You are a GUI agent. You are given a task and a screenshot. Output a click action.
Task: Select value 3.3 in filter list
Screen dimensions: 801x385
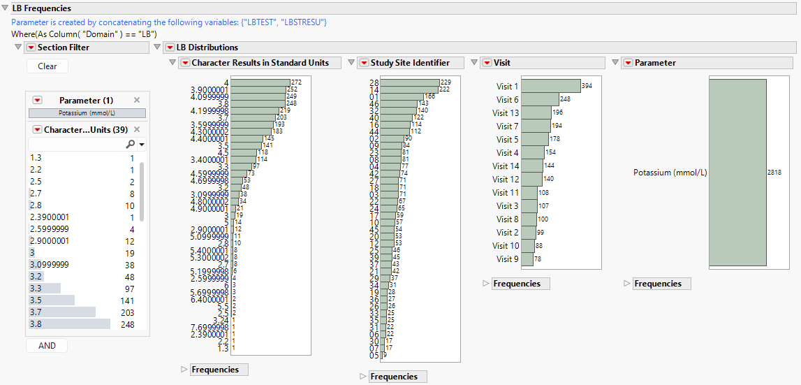coord(83,289)
